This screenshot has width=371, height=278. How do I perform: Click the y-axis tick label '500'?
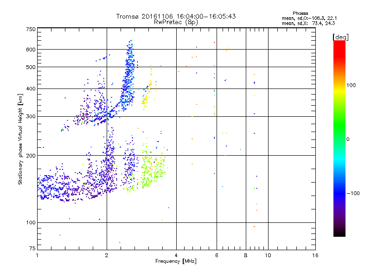[31, 67]
